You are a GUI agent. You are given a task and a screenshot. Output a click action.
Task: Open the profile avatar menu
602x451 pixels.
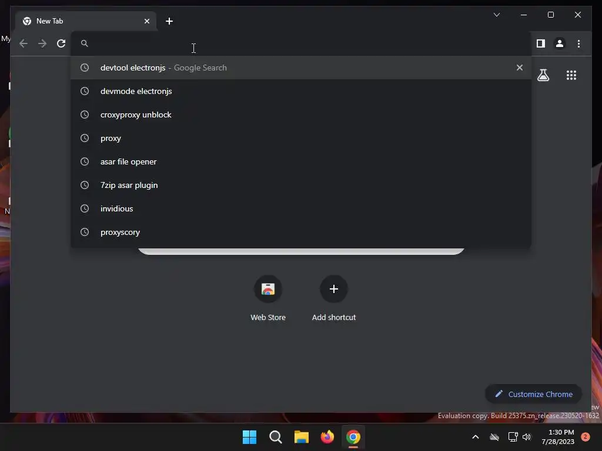pyautogui.click(x=560, y=43)
